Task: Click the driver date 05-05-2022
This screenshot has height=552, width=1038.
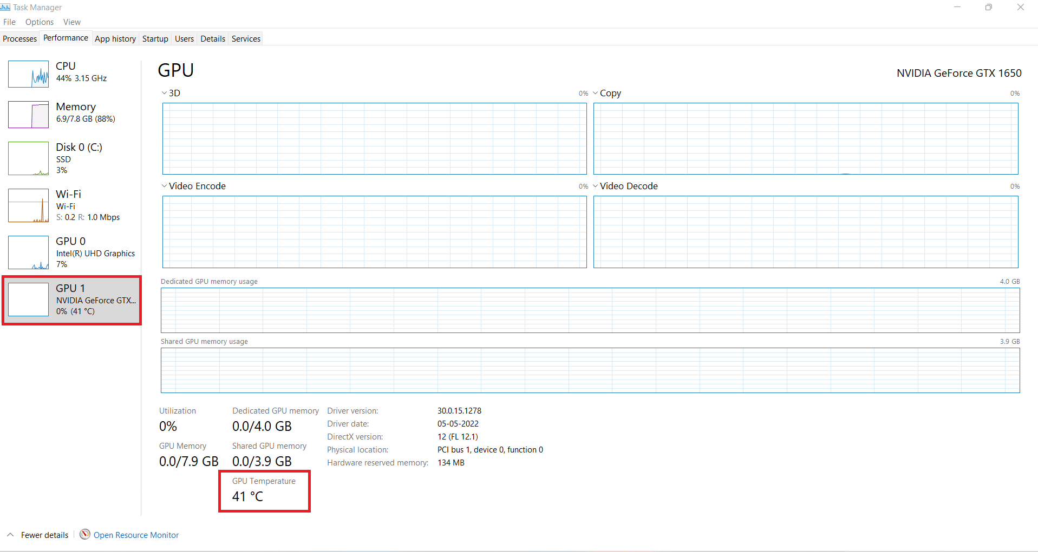Action: coord(458,424)
